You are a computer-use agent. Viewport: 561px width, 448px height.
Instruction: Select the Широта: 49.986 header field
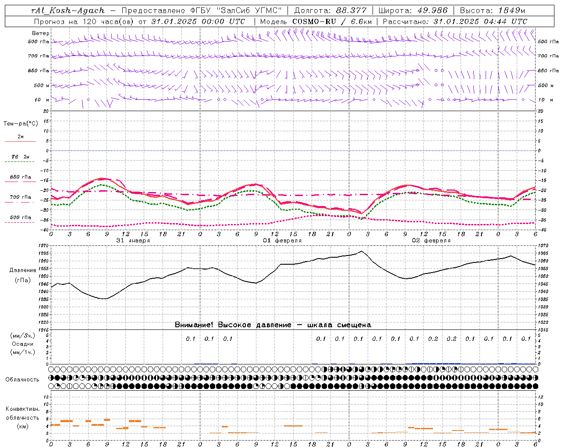pos(413,10)
